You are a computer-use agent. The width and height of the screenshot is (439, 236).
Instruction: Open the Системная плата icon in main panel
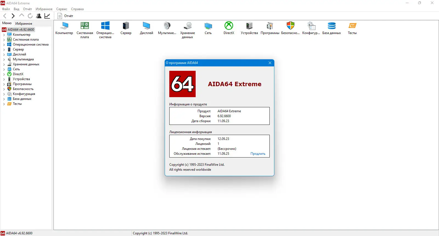point(85,30)
